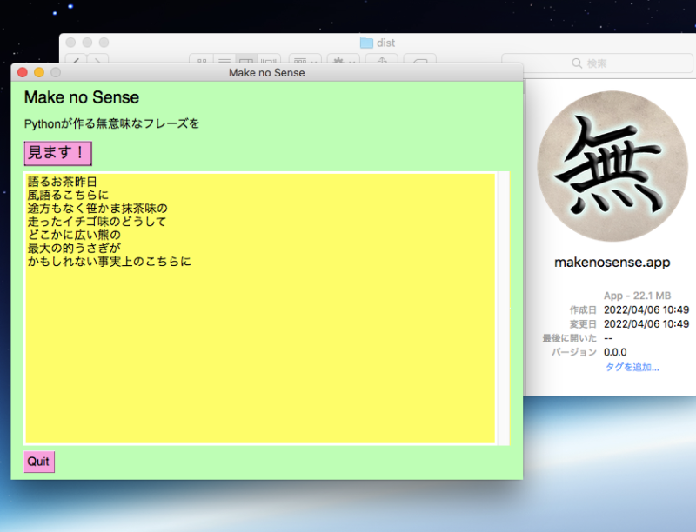The height and width of the screenshot is (532, 696).
Task: Close the Make no Sense window
Action: (23, 73)
